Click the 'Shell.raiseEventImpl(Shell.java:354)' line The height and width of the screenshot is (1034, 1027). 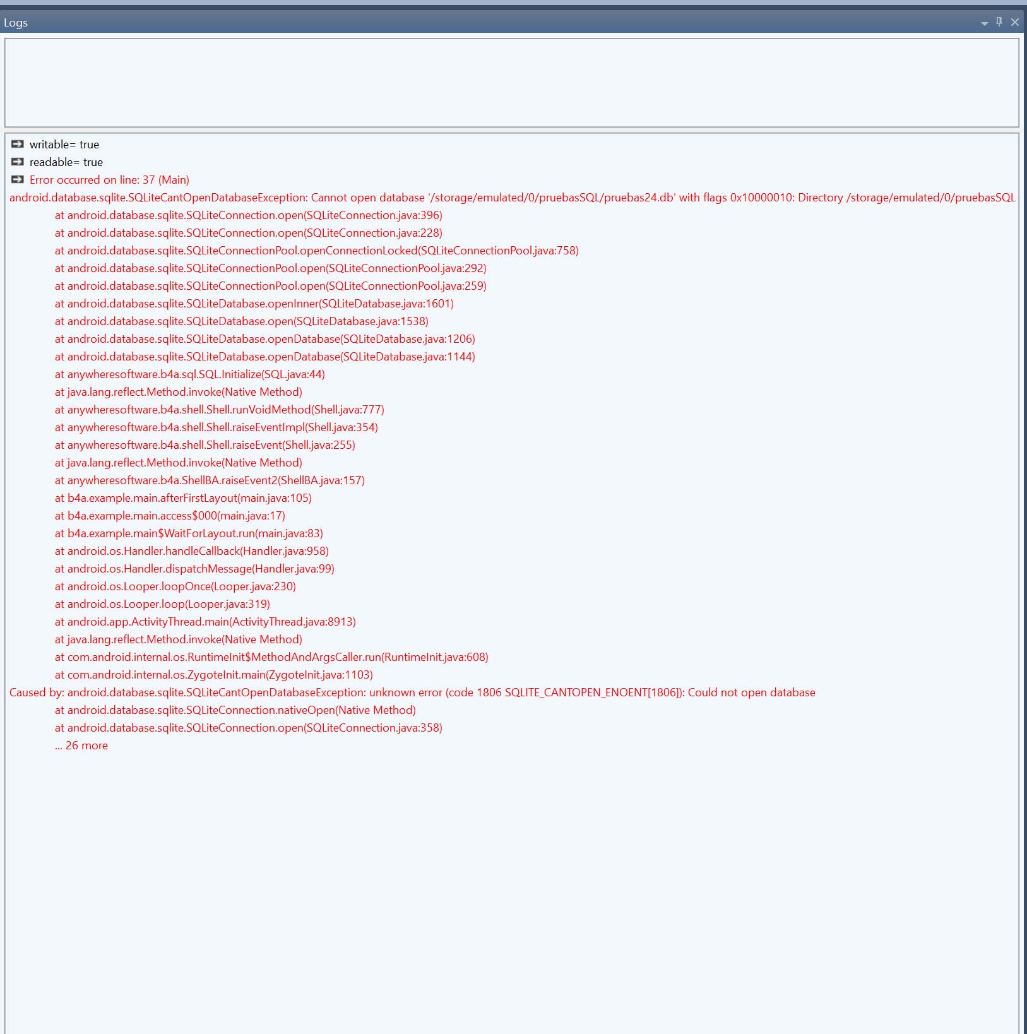pyautogui.click(x=217, y=427)
